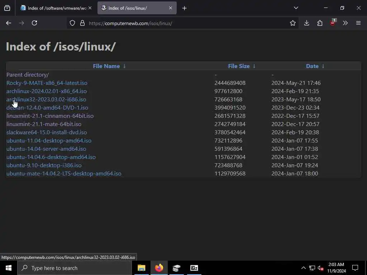
Task: Download archlinux32-2023.03.02-i686.iso
Action: point(46,100)
